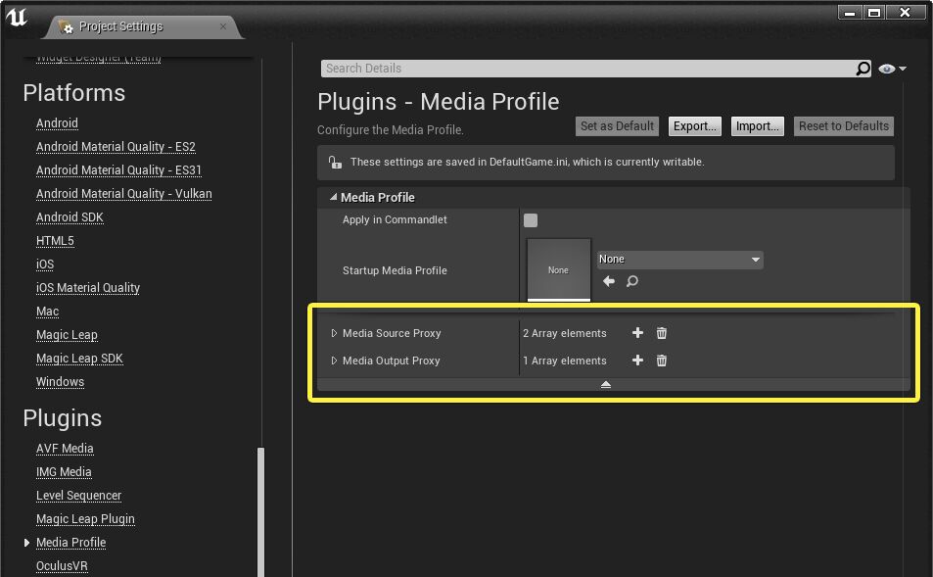Image resolution: width=933 pixels, height=577 pixels.
Task: Open the Startup Media Profile None dropdown
Action: tap(678, 259)
